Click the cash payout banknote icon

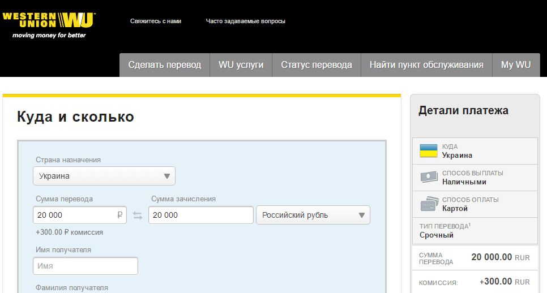[x=429, y=177]
